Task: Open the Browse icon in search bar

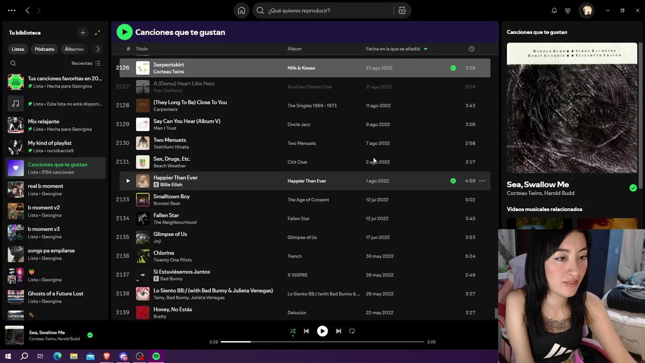Action: coord(402,11)
